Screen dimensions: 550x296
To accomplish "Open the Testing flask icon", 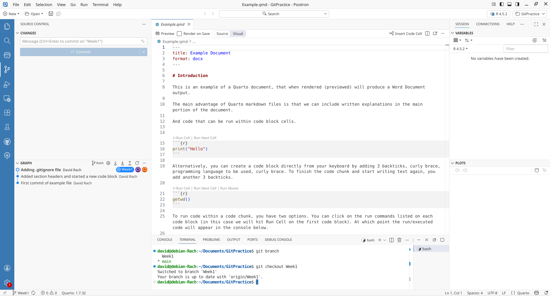I will point(7,127).
